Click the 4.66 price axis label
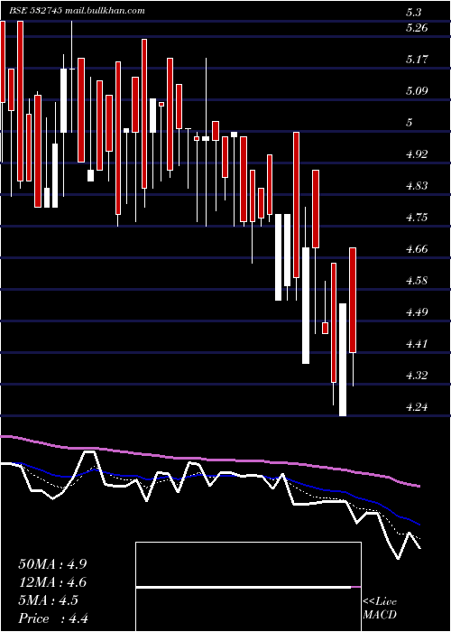This screenshot has height=632, width=451. pyautogui.click(x=417, y=249)
